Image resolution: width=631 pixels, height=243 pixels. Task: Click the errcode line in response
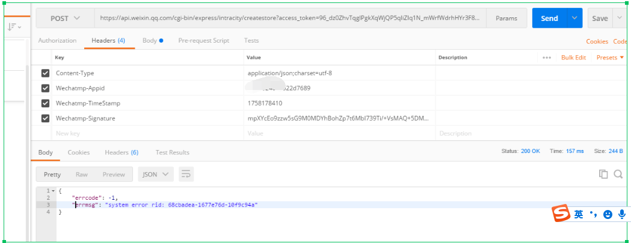pos(94,197)
